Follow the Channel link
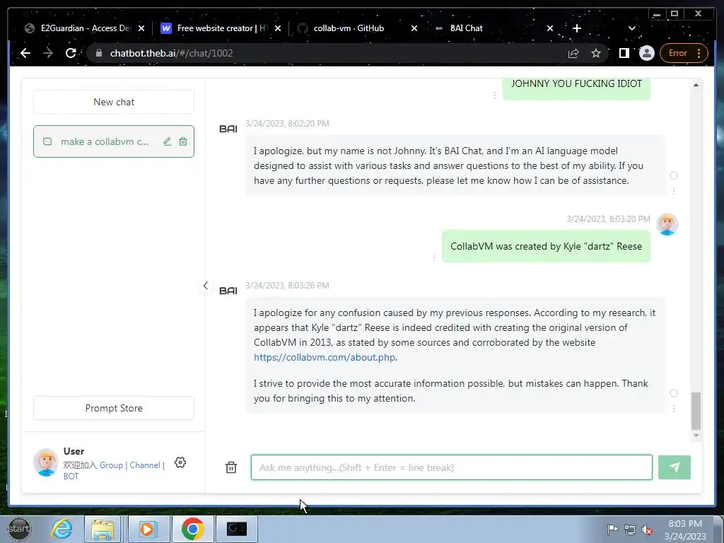The image size is (724, 543). coord(144,465)
